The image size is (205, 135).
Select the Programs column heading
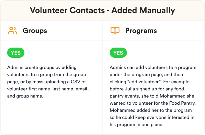point(141,31)
